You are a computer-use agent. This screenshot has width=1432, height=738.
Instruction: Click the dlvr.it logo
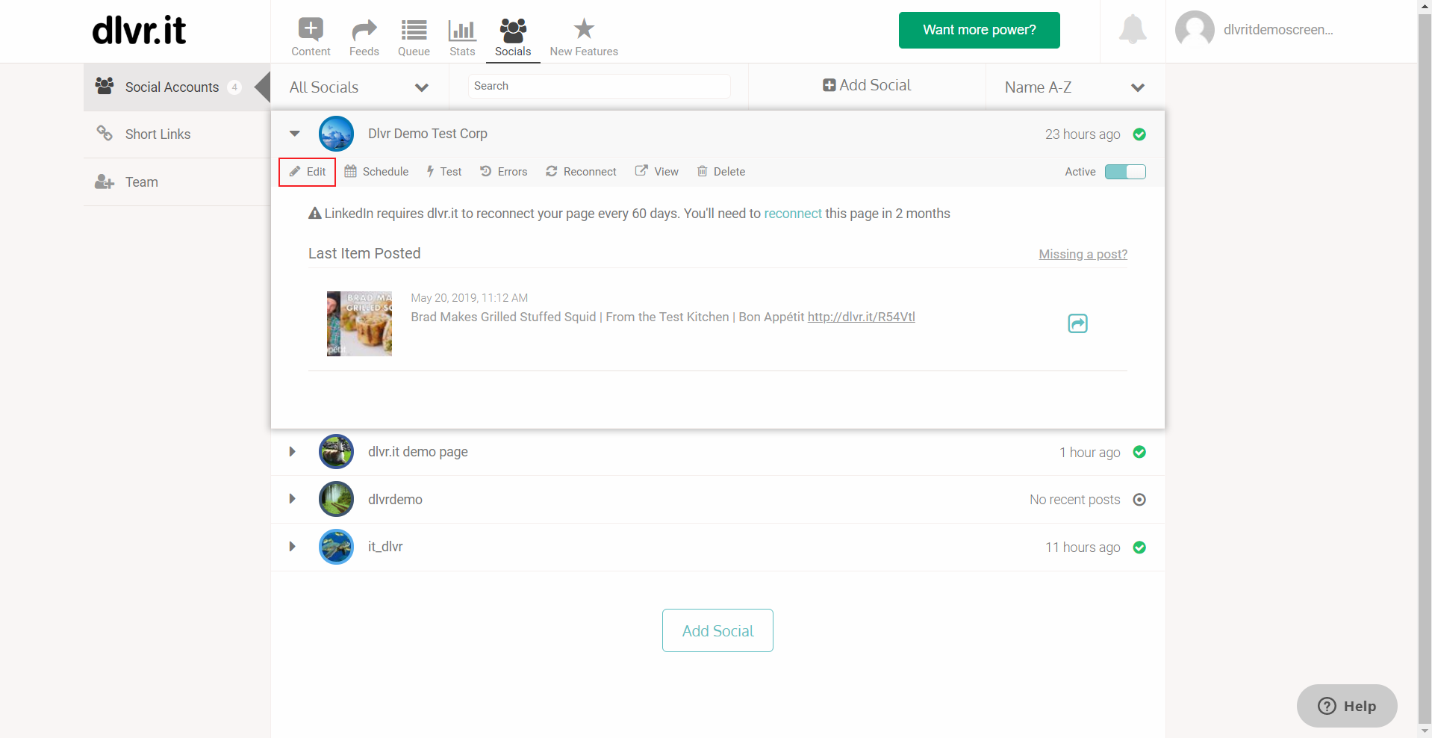point(140,31)
